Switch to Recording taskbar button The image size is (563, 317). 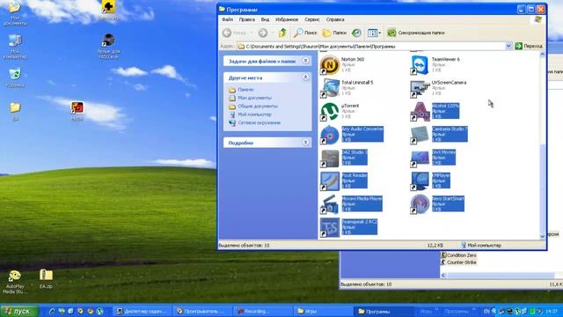point(262,311)
